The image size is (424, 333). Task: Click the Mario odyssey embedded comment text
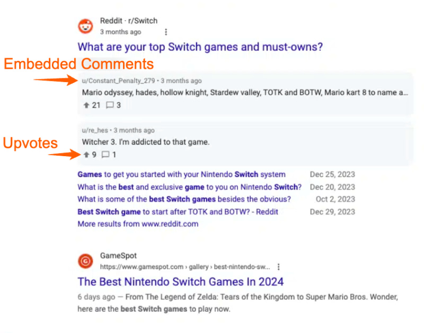click(244, 92)
